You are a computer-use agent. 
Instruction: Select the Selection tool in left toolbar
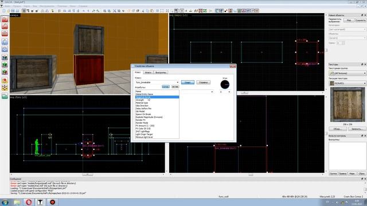pos(5,19)
